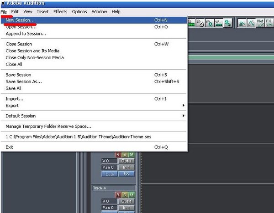
Task: Click Track 4's V 0 volume field
Action: 110,201
